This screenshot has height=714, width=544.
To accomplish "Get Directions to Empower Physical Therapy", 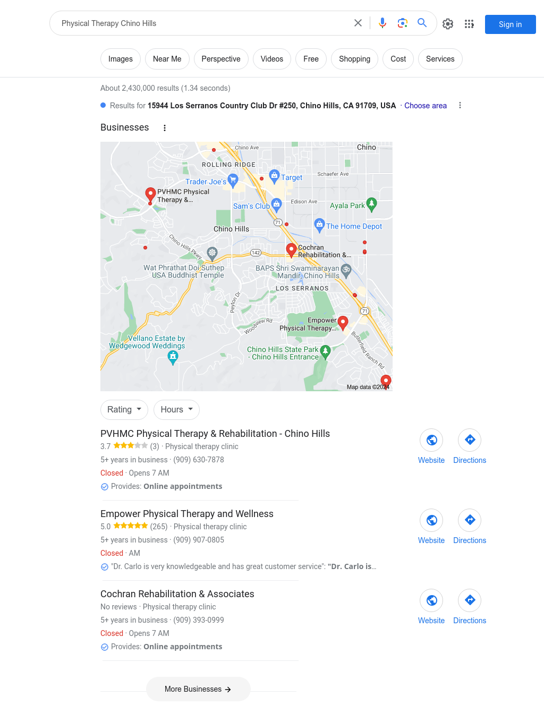I will (x=470, y=520).
